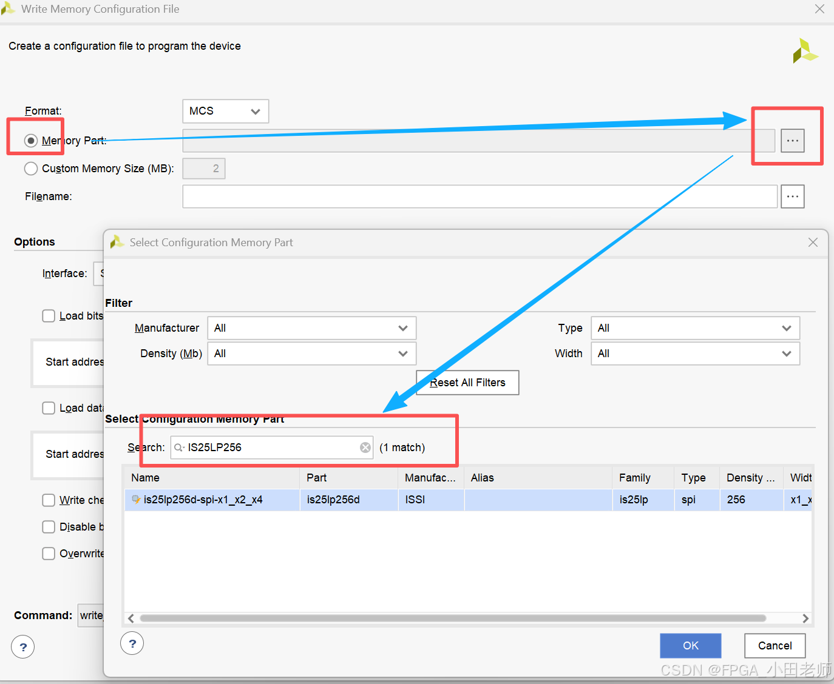Open the Format dropdown showing MCS
This screenshot has height=684, width=834.
[x=225, y=111]
